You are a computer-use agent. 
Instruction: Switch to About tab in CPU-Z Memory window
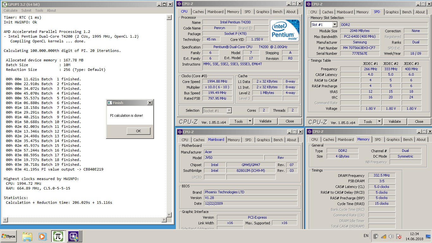coord(421,140)
